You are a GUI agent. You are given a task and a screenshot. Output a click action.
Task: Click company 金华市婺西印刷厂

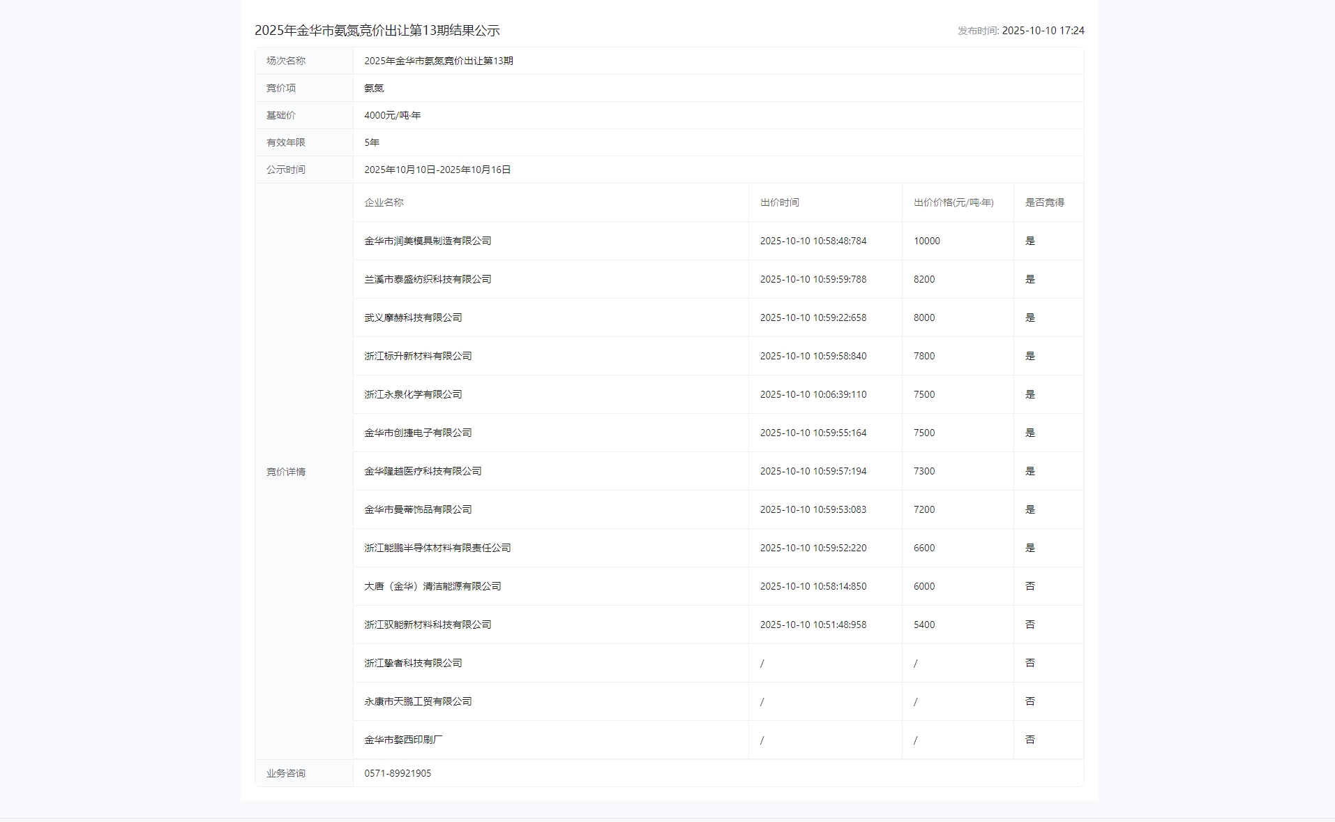click(x=403, y=740)
